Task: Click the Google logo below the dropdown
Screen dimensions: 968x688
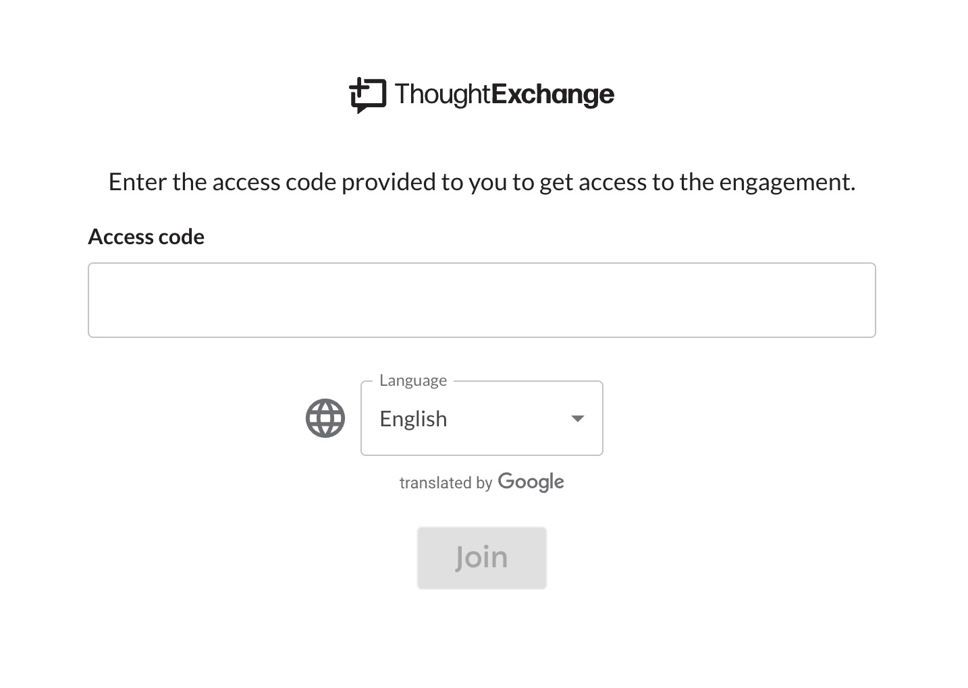Action: click(531, 482)
